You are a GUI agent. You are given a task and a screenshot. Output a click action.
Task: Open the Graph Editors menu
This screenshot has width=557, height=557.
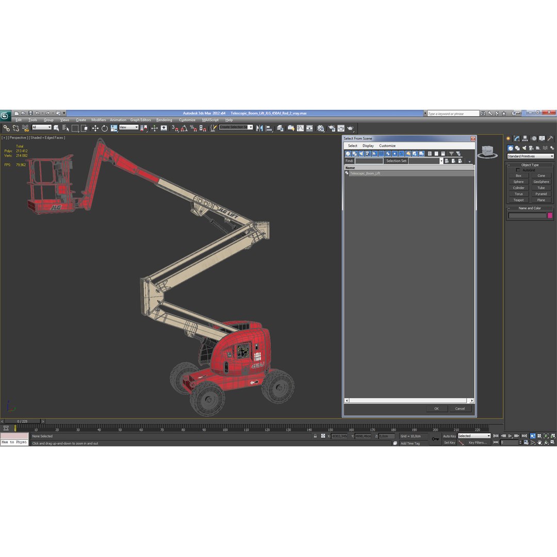click(x=140, y=120)
